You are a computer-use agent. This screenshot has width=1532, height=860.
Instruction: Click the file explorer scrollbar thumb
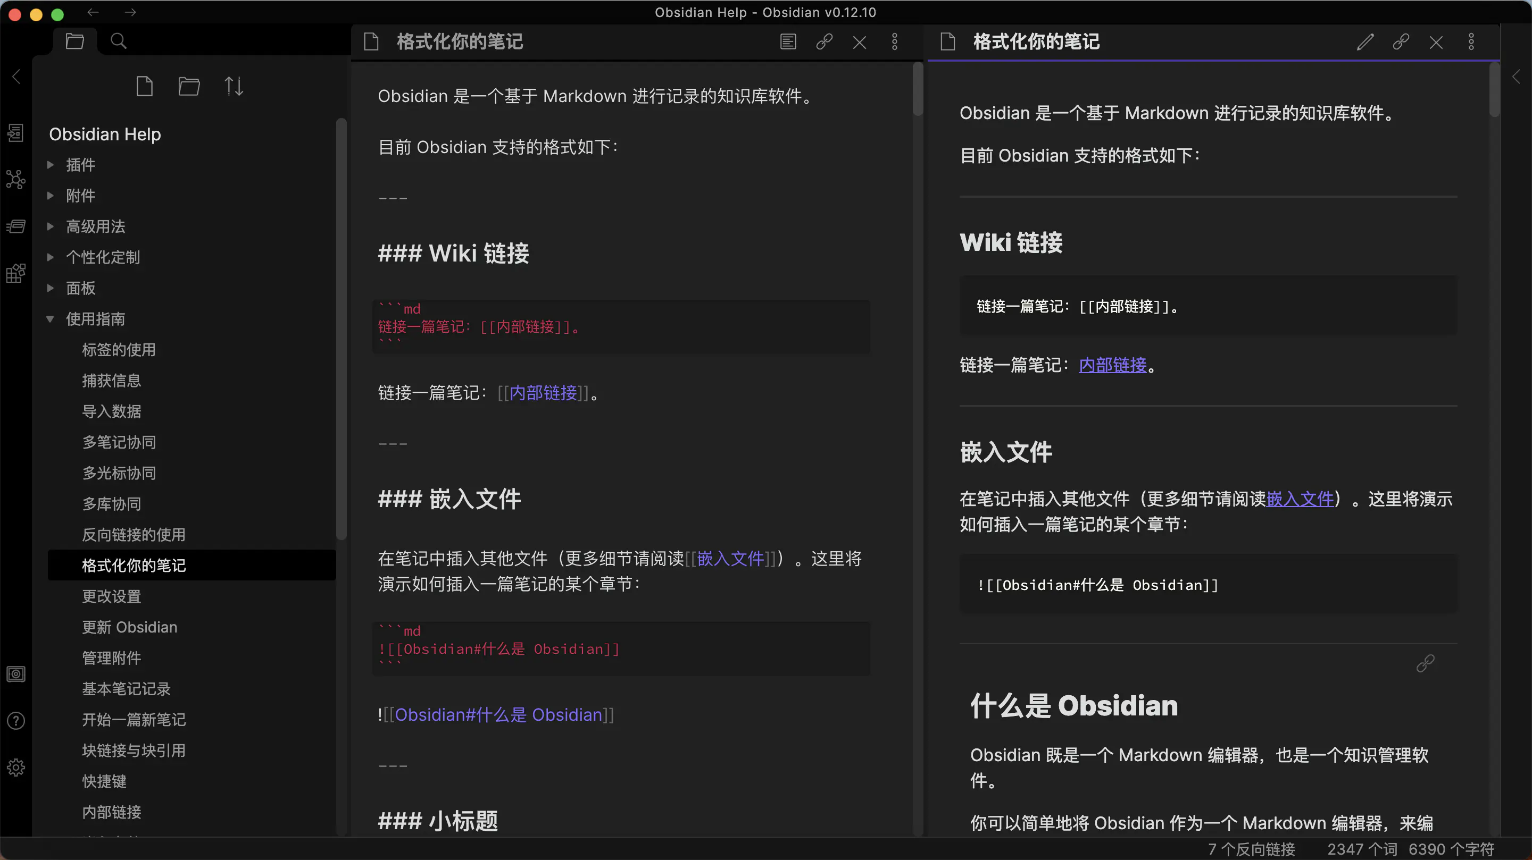pyautogui.click(x=341, y=328)
